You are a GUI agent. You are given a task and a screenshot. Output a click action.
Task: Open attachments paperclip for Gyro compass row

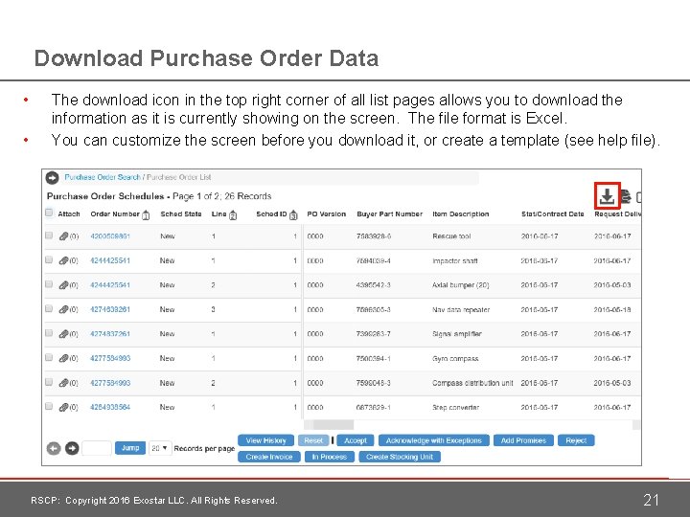pos(64,358)
